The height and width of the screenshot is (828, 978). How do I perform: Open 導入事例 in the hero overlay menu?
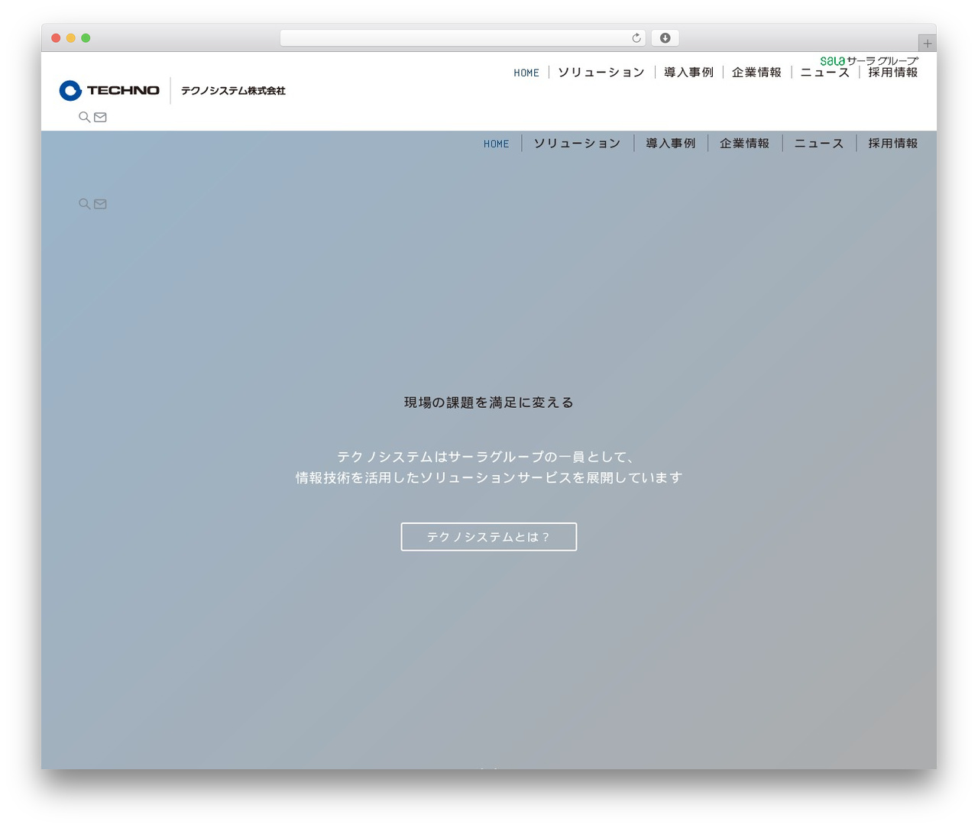point(670,144)
